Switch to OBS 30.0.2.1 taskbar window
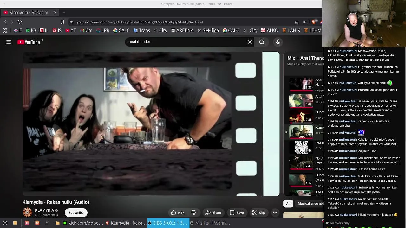The height and width of the screenshot is (228, 406). point(168,223)
